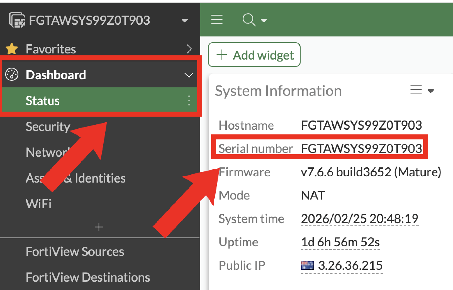
Task: Click the Favorites star icon
Action: [12, 49]
